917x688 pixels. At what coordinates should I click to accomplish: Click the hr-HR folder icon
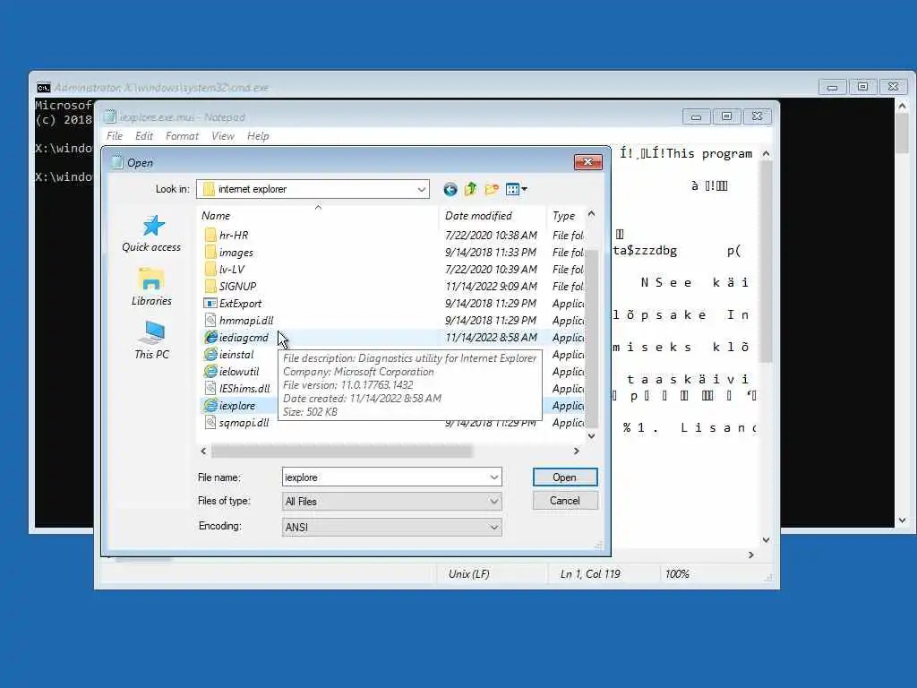coord(210,236)
